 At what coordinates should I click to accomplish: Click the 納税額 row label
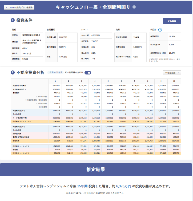15,150
